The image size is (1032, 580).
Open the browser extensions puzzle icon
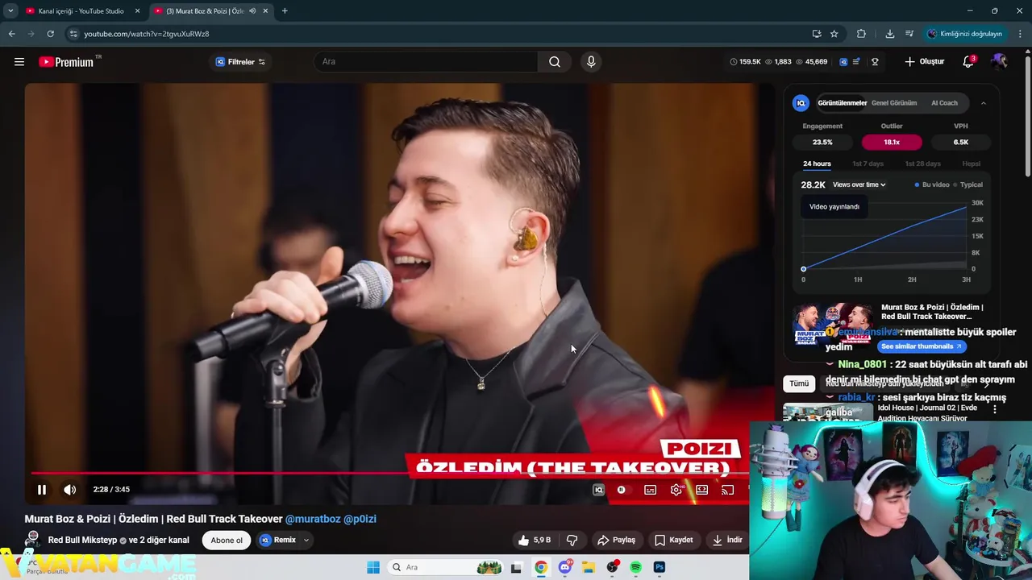click(x=861, y=34)
